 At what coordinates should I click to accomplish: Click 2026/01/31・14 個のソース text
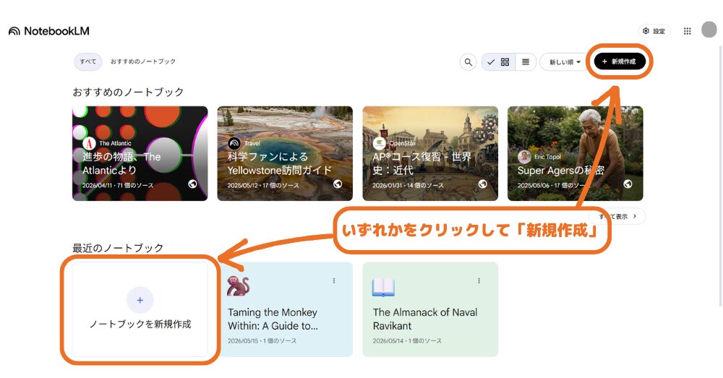(408, 185)
